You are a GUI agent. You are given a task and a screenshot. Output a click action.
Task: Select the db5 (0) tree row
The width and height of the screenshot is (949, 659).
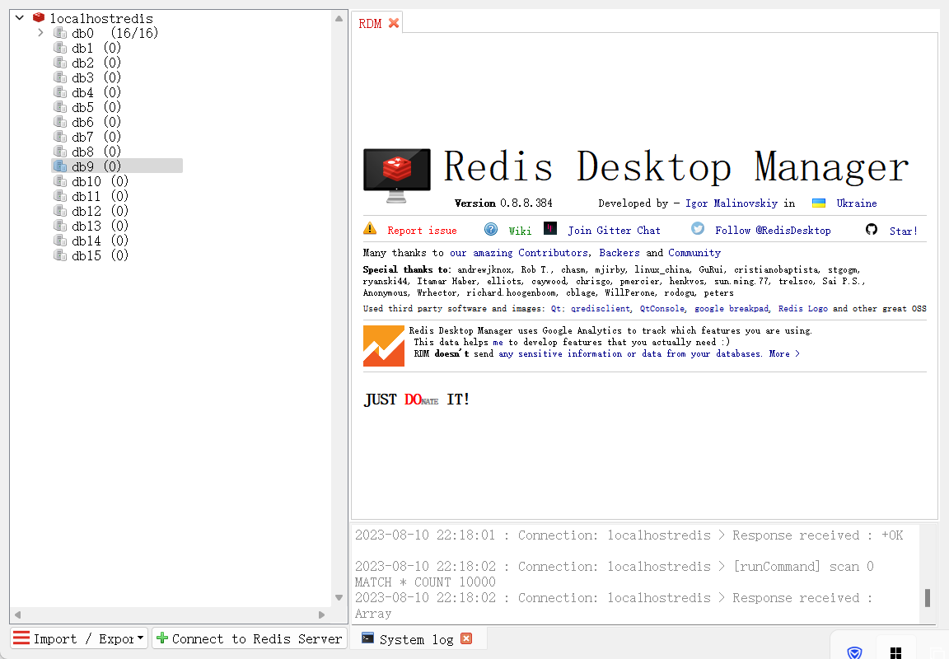click(x=96, y=107)
